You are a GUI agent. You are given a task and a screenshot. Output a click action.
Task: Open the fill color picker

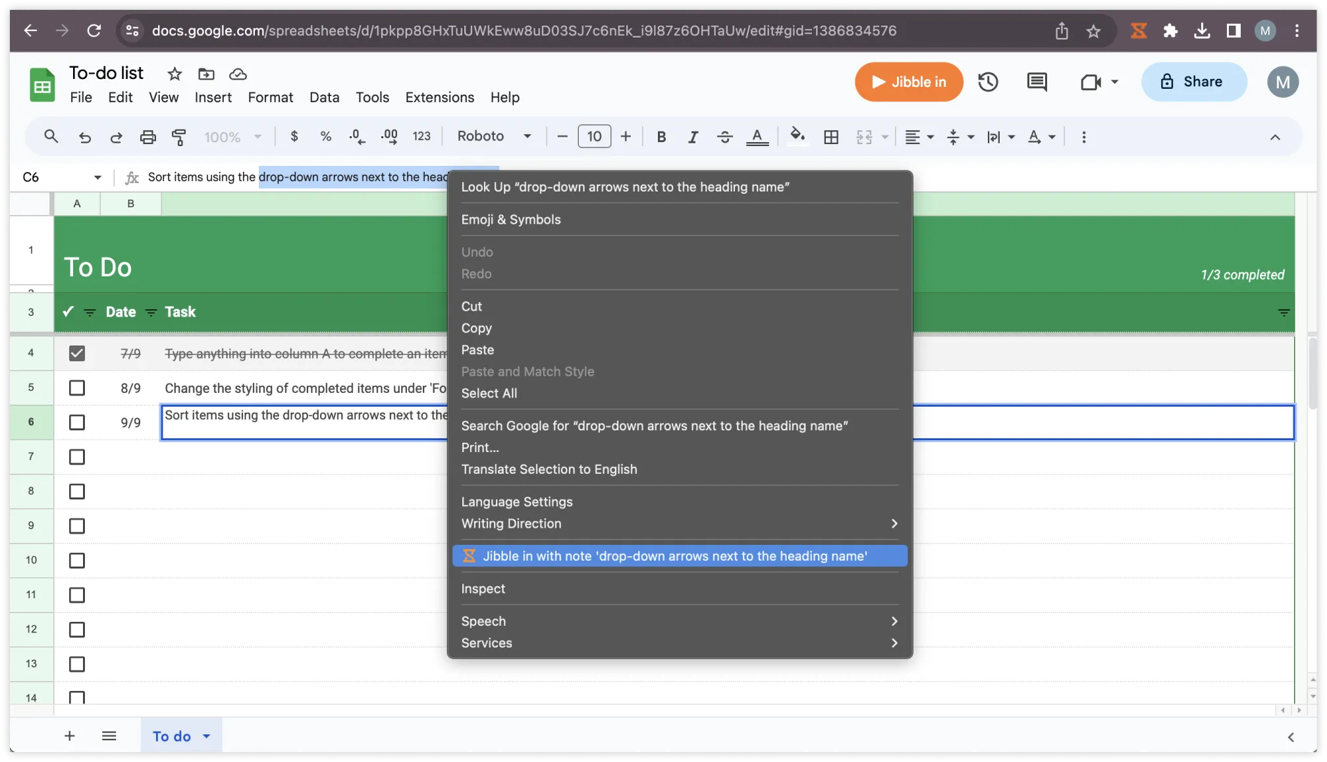797,136
